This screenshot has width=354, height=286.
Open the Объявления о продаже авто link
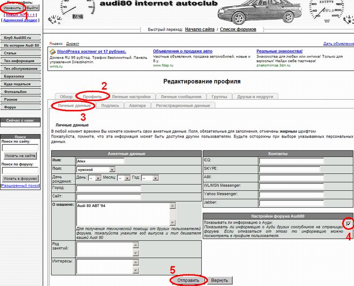click(183, 51)
